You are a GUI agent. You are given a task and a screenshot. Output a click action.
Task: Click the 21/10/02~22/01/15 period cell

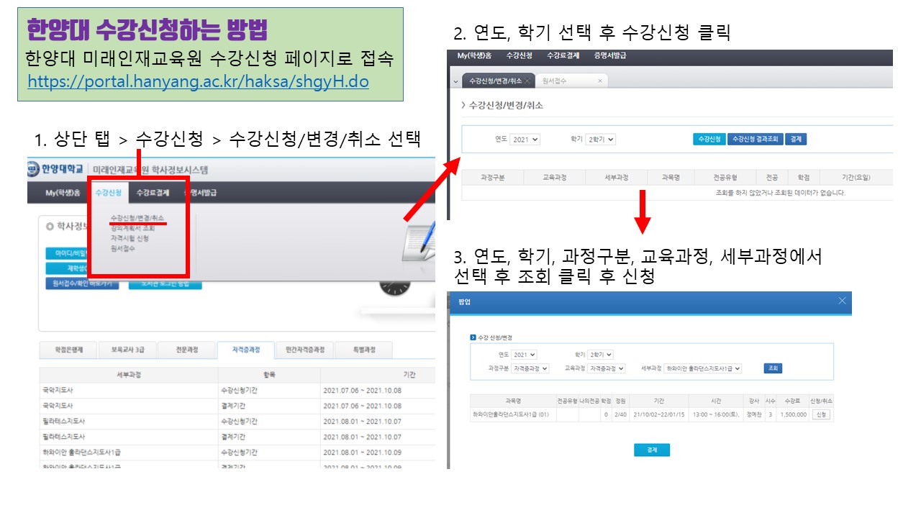659,415
